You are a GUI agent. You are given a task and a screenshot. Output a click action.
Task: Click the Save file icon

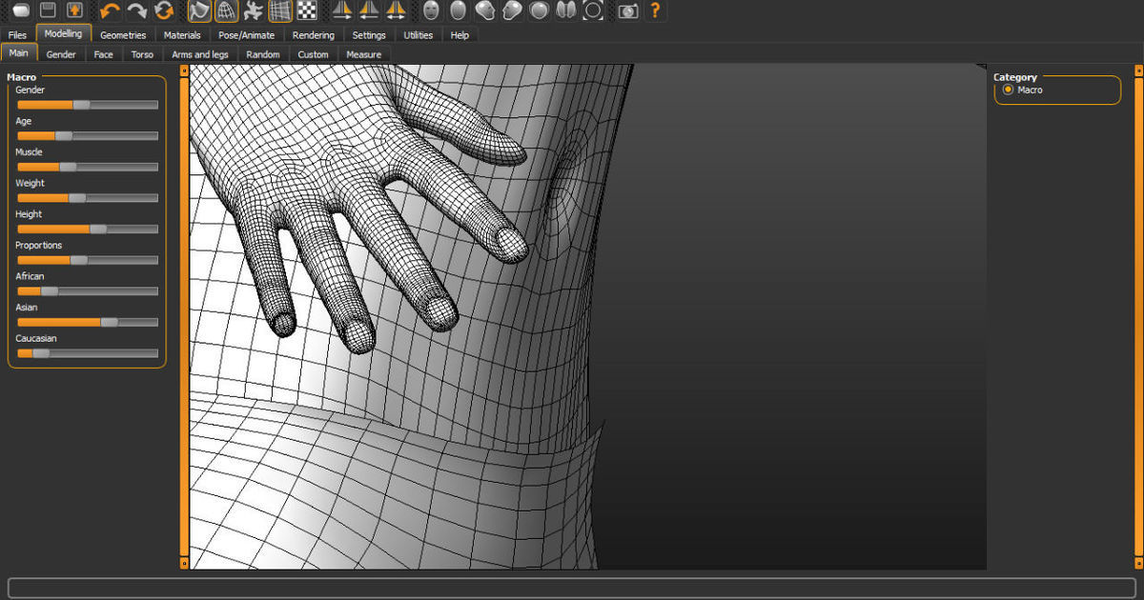pos(48,11)
